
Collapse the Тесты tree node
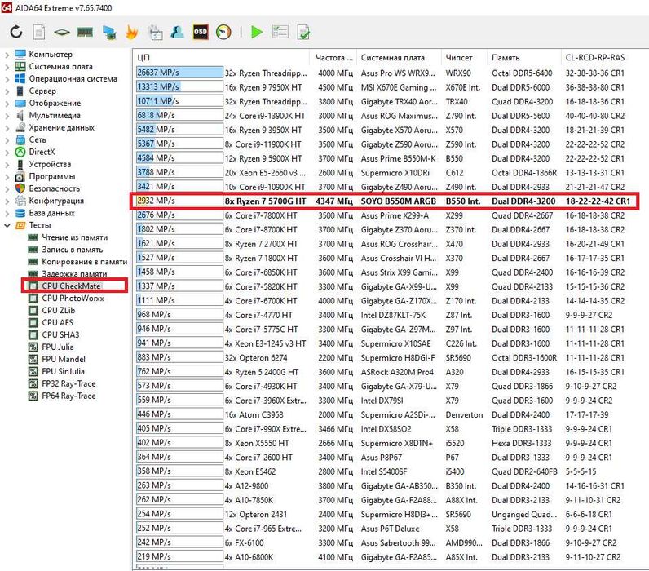[7, 225]
